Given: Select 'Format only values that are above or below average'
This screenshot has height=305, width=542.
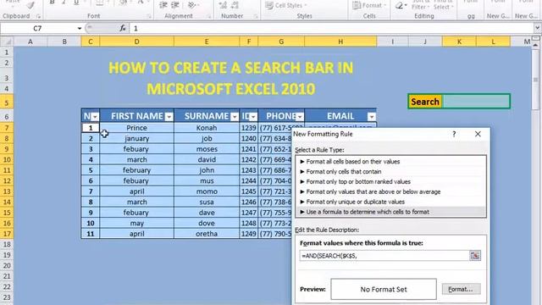Looking at the screenshot, I should (390, 191).
